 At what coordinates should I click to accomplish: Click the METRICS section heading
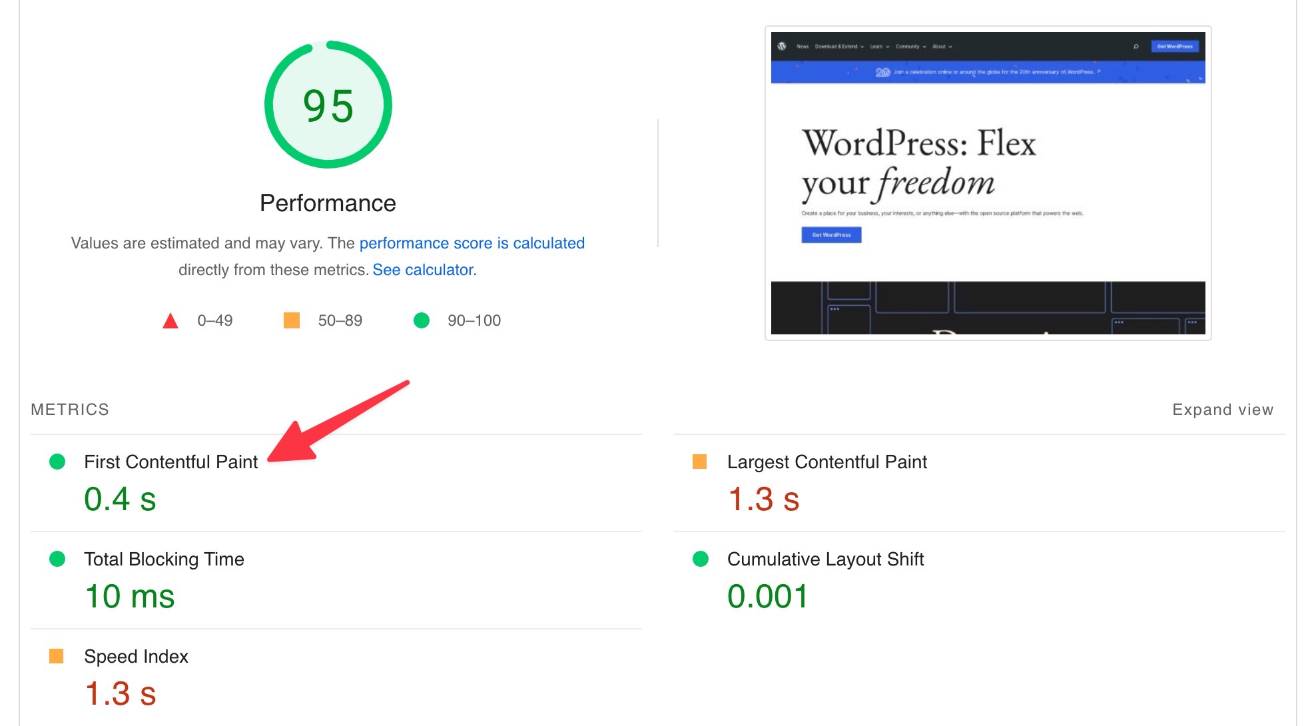pyautogui.click(x=70, y=410)
